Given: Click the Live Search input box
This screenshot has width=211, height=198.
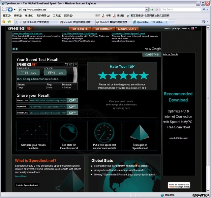Looking at the screenshot, I should click(x=181, y=10).
